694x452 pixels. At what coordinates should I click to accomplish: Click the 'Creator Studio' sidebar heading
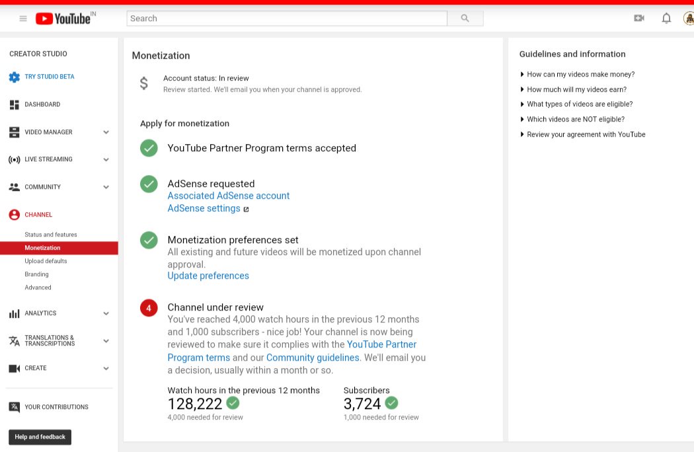(38, 54)
